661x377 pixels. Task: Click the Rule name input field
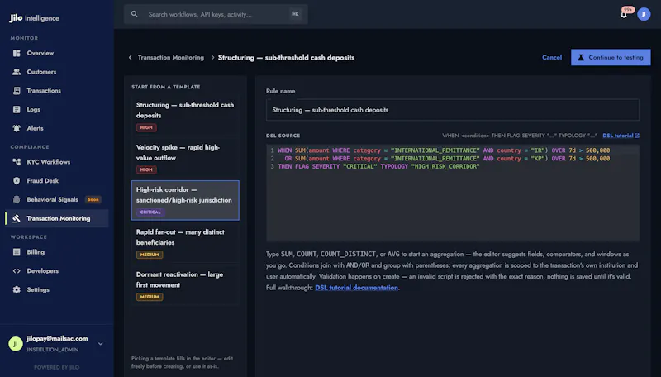tap(452, 110)
